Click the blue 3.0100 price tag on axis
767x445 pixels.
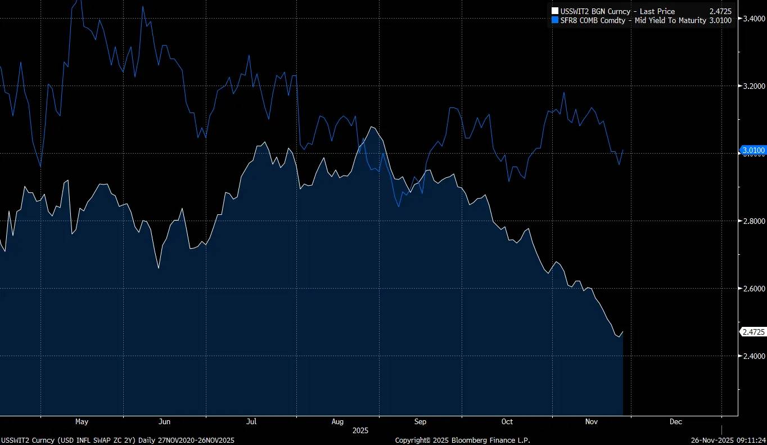pos(753,150)
